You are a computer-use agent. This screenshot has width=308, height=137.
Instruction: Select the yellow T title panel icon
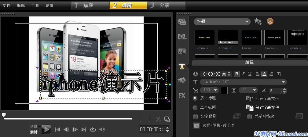[x=182, y=66]
